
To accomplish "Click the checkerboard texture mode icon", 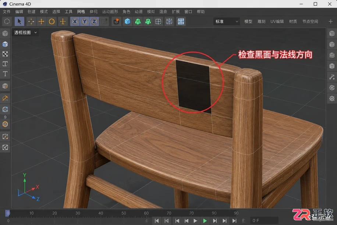I will 5,54.
